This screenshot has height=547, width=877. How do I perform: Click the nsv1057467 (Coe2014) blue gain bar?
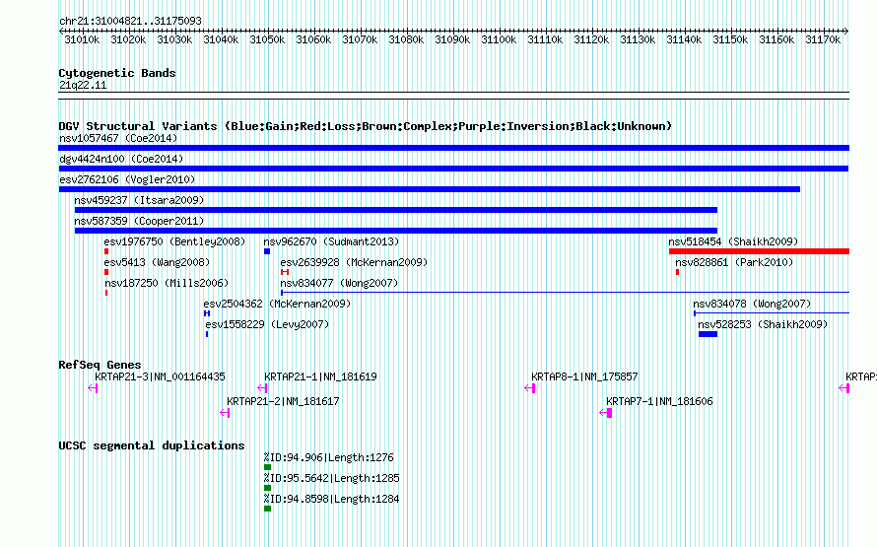(x=453, y=148)
